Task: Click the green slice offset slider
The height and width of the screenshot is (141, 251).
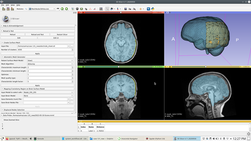Action: coord(118,67)
